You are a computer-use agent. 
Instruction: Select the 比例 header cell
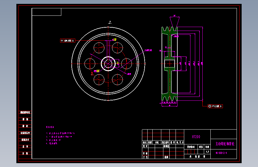coord(207,147)
